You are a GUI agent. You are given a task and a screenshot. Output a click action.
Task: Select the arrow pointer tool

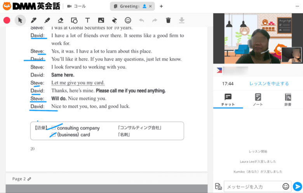coord(20,20)
